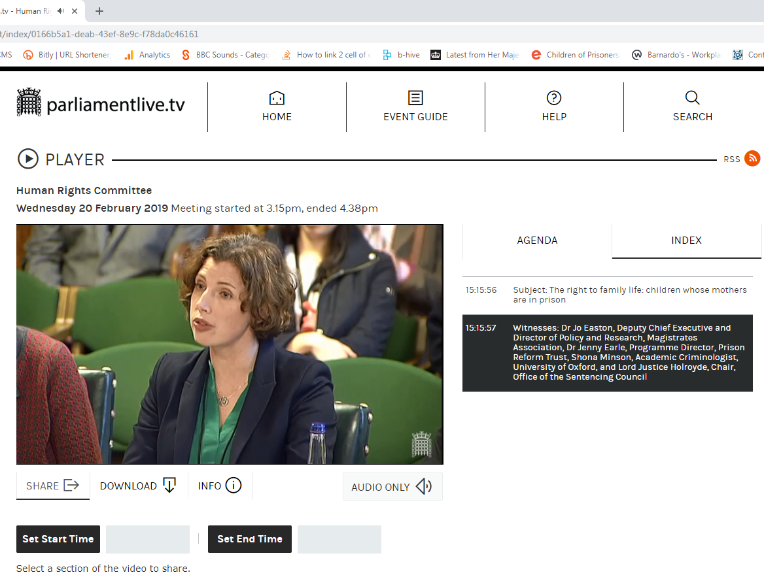This screenshot has width=764, height=579.
Task: Select the 15:15:57 Witnesses index entry
Action: pyautogui.click(x=607, y=352)
